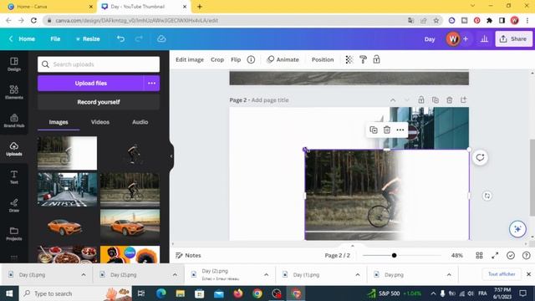Open upload source options with three dots
Viewport: 535px width, 301px height.
152,84
